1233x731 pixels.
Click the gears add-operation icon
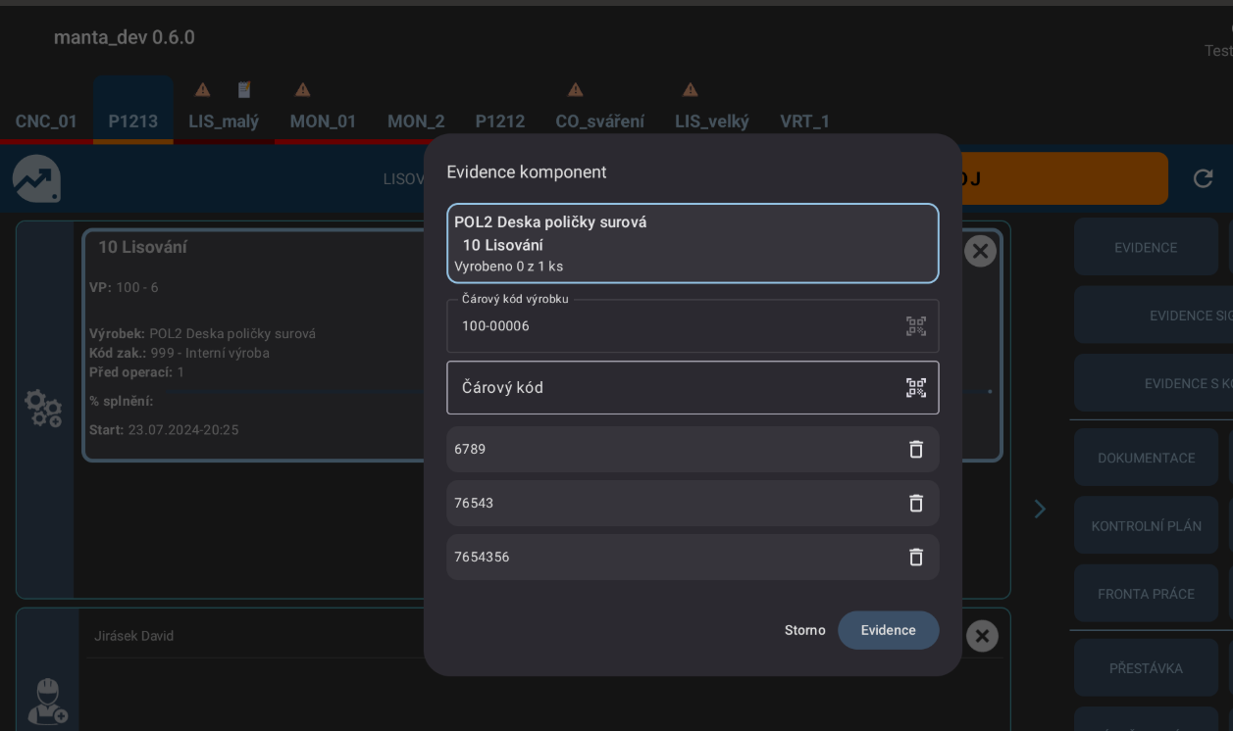43,409
